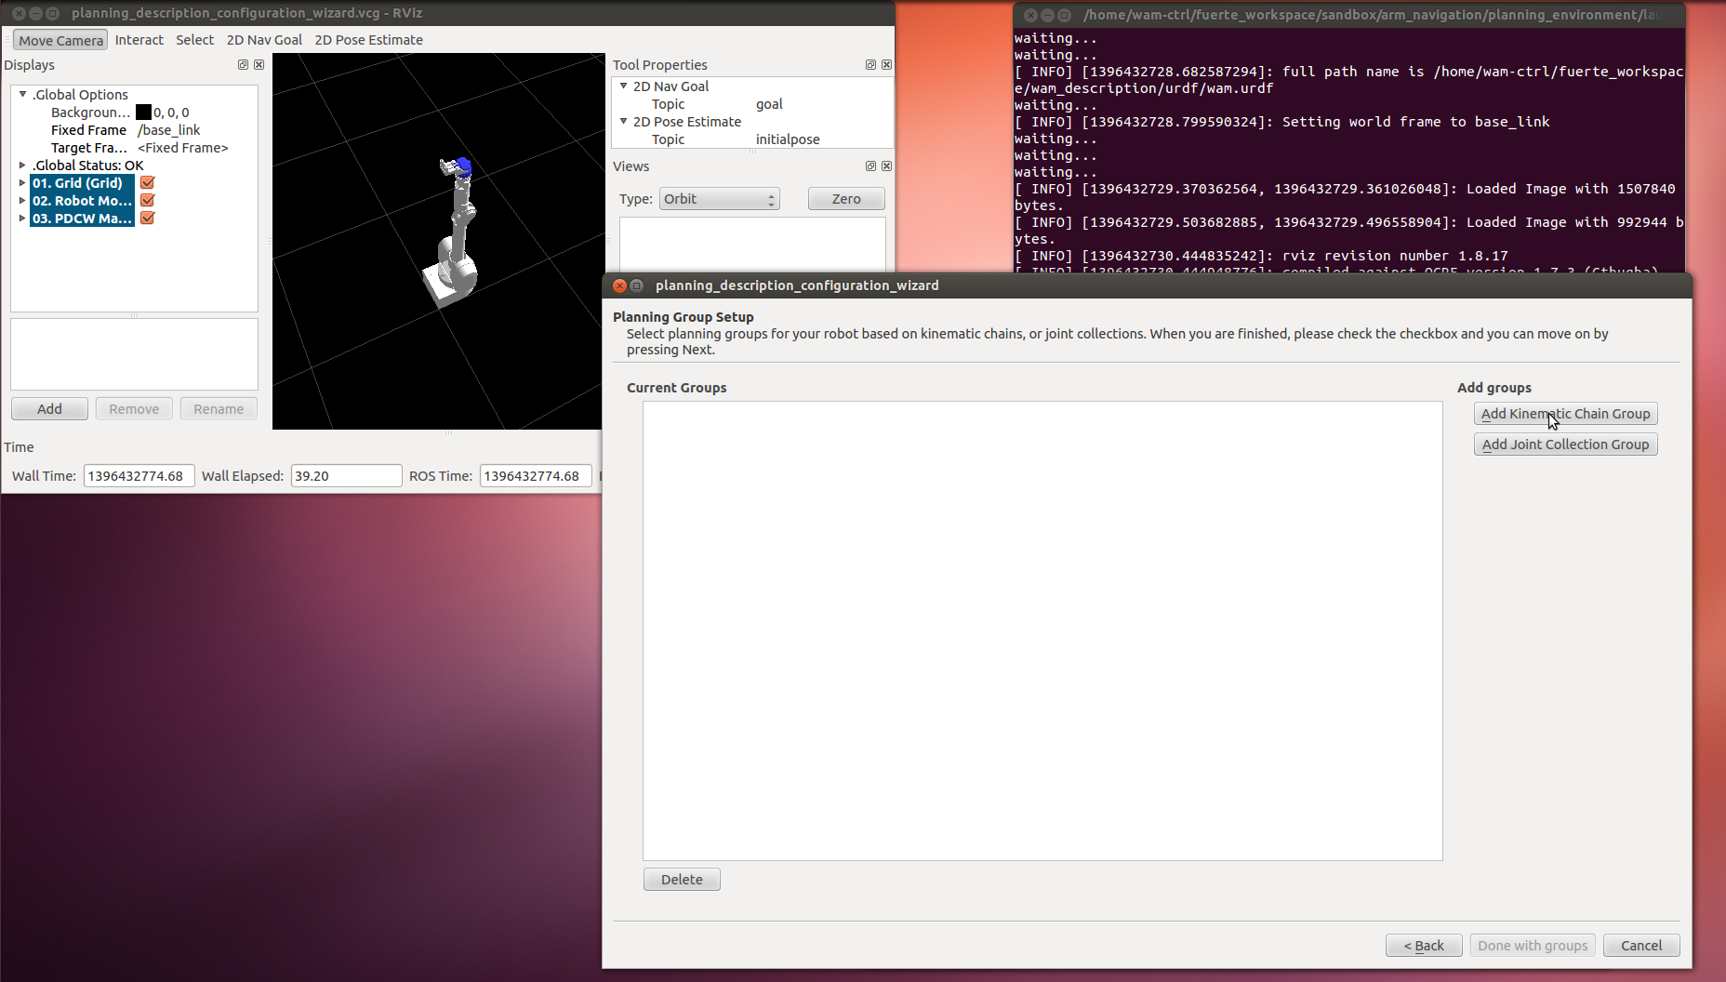Disable the 01. Grid display checkbox
Image resolution: width=1726 pixels, height=982 pixels.
point(147,183)
